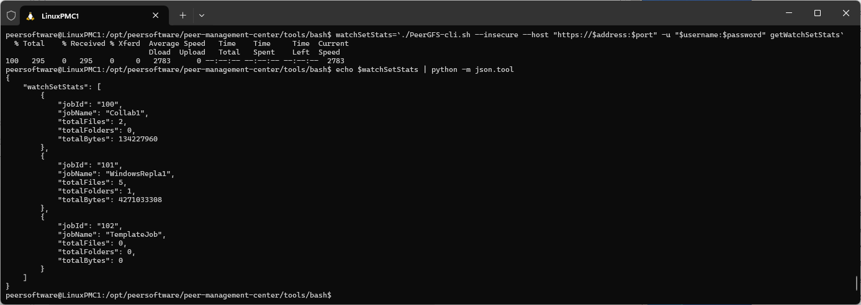
Task: Minimize the terminal window
Action: pyautogui.click(x=789, y=13)
